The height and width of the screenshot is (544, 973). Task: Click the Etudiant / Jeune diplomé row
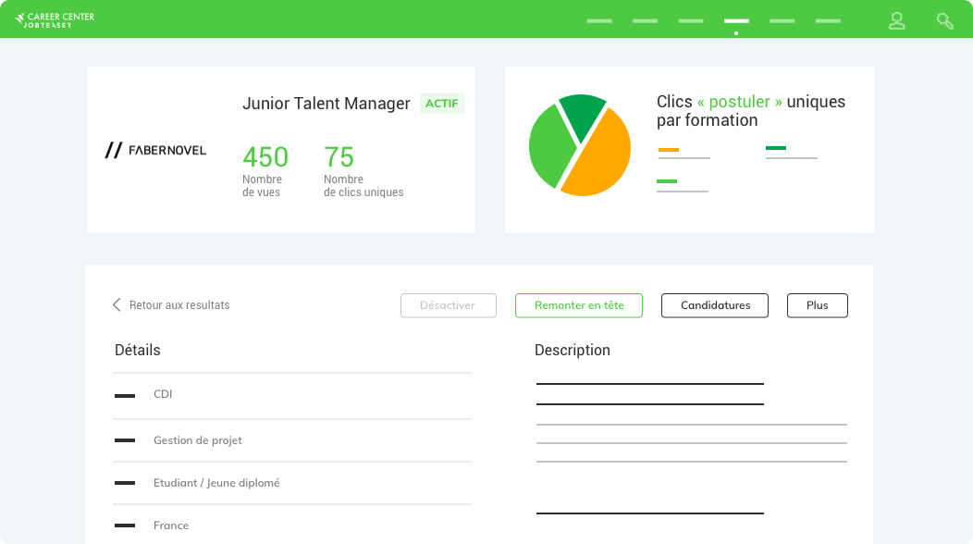pyautogui.click(x=292, y=483)
